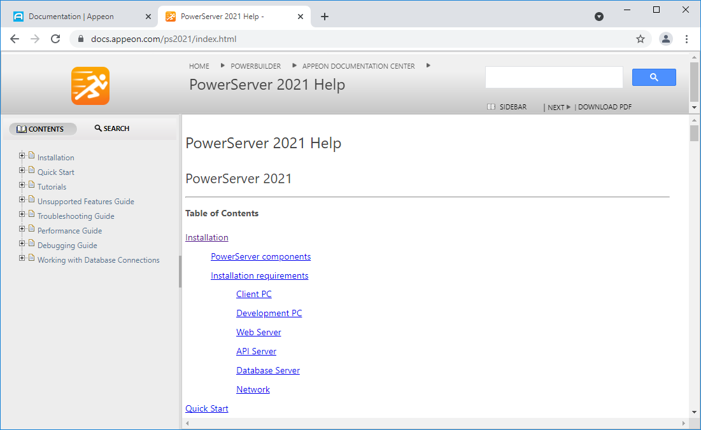Expand Working with Database Connections node
The image size is (701, 430).
click(22, 258)
